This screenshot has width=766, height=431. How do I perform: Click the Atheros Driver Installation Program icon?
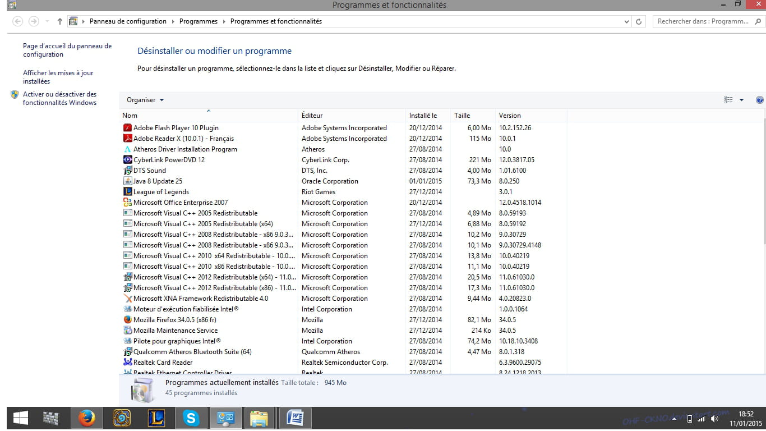(127, 149)
